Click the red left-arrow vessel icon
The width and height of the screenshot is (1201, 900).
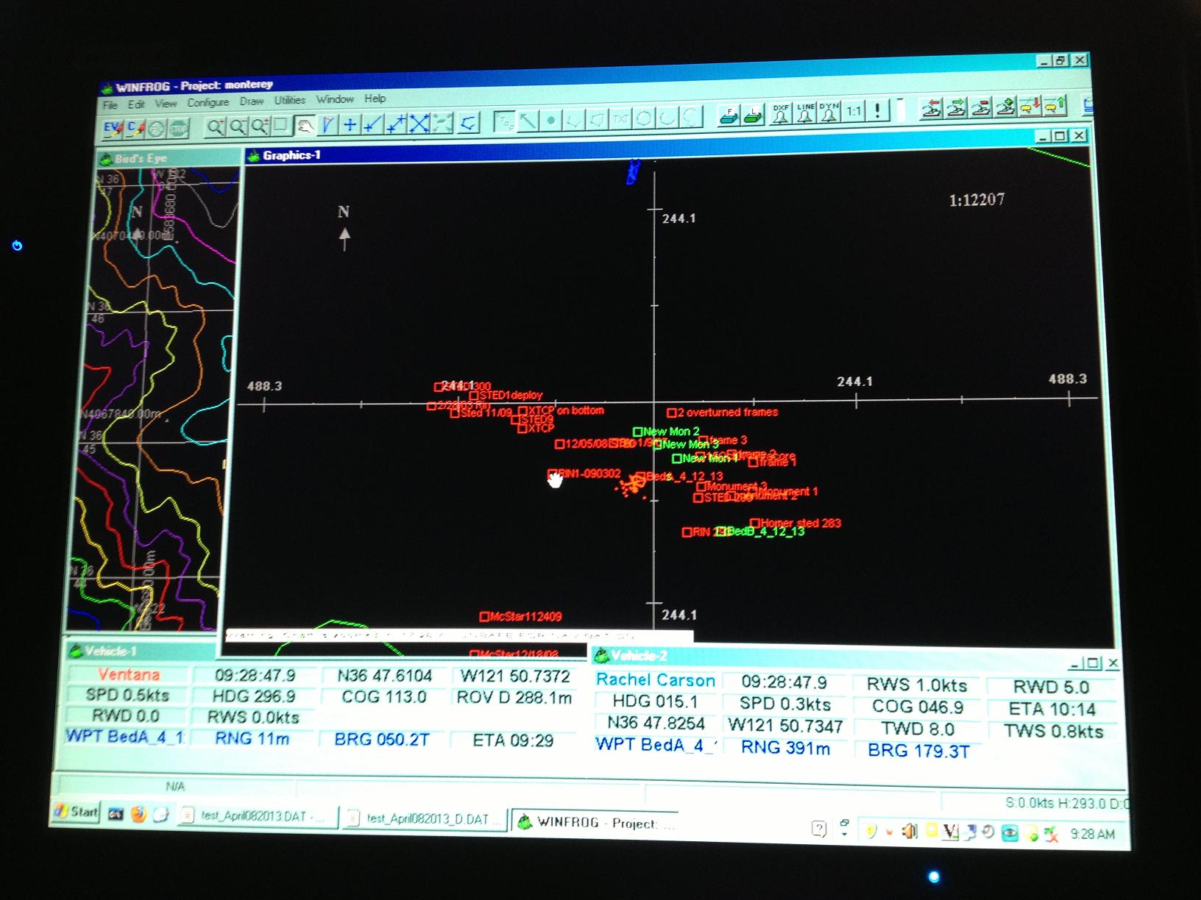click(x=931, y=110)
